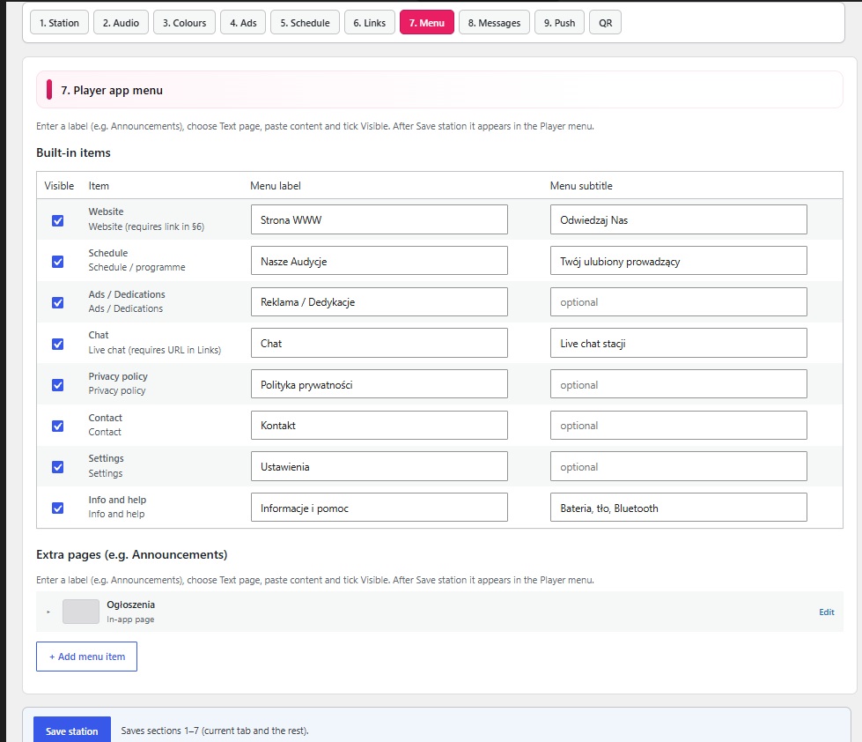Open the QR tab
This screenshot has width=862, height=742.
pos(605,23)
